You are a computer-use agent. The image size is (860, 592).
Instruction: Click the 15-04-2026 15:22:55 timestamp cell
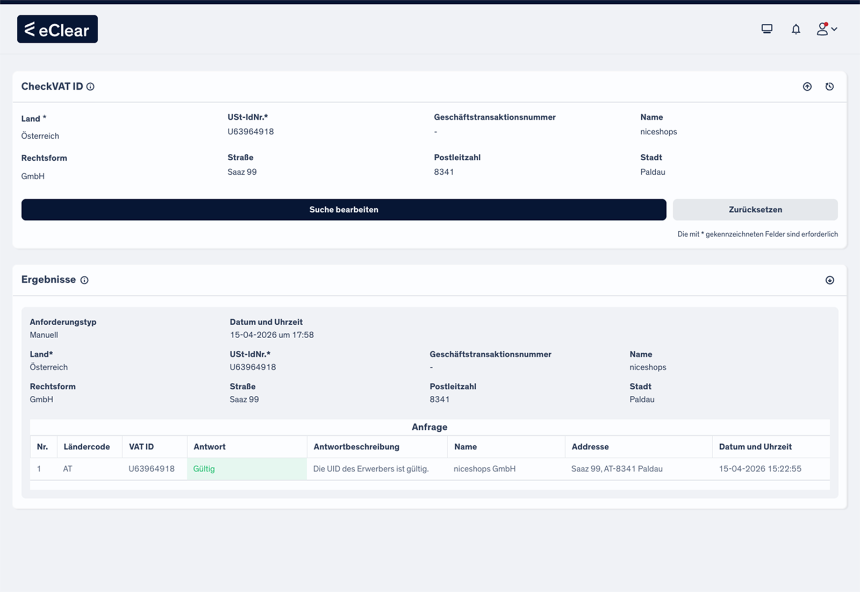(760, 469)
